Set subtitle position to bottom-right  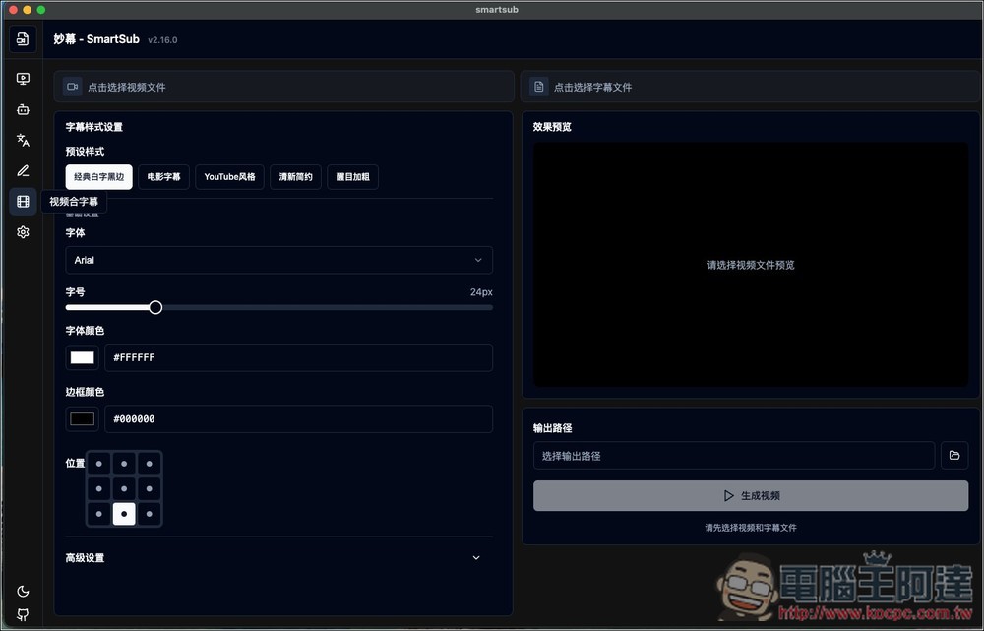pyautogui.click(x=150, y=514)
